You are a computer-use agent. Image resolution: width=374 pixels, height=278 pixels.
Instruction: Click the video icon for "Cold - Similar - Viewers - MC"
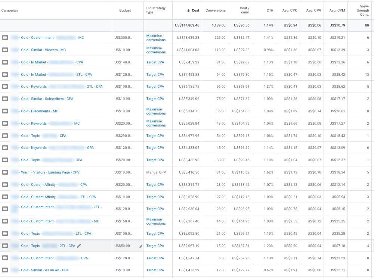[x=5, y=50]
